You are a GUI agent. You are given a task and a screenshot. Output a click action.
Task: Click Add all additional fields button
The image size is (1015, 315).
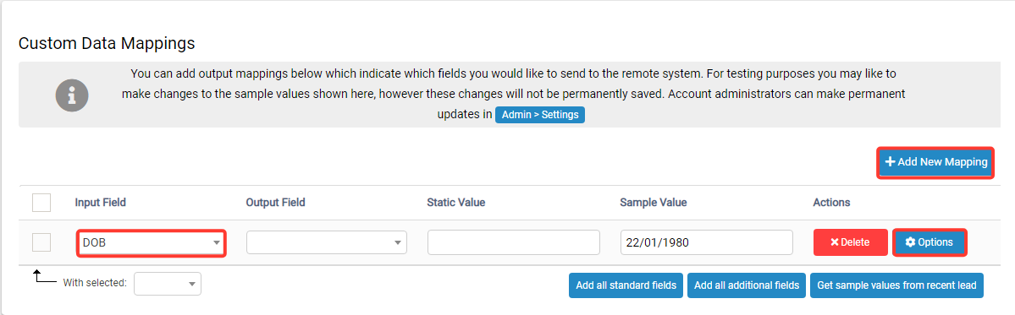click(x=747, y=285)
